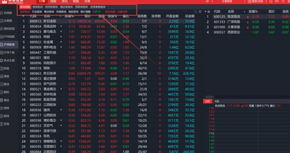Open the 交易 top menu

[x=87, y=1]
